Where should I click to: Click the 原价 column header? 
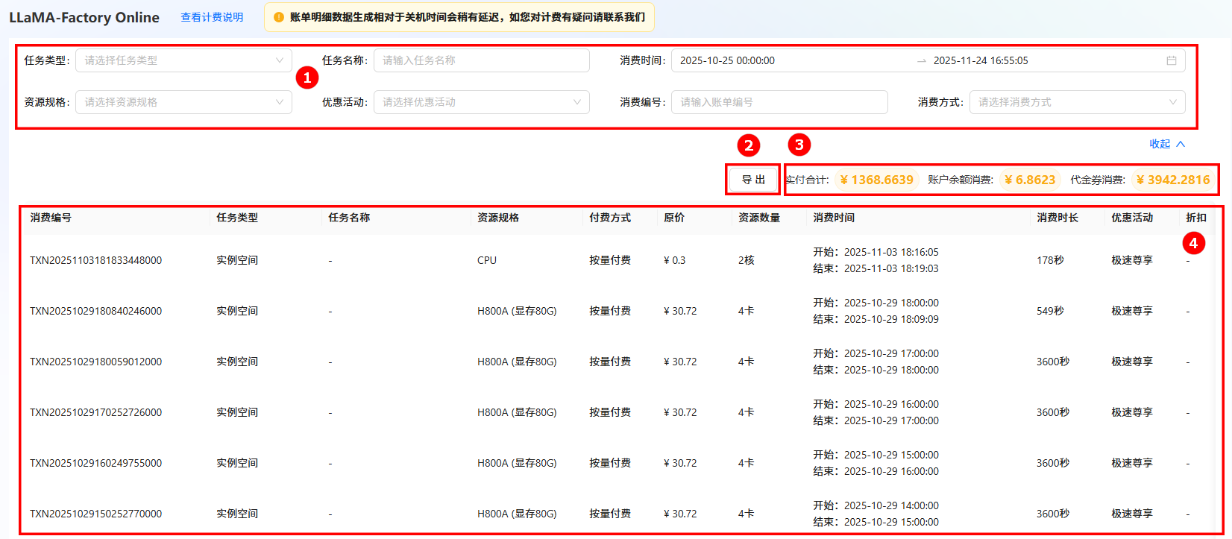(x=674, y=218)
